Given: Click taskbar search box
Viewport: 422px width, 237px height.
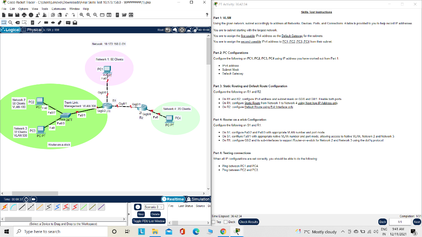Looking at the screenshot, I should (x=61, y=232).
